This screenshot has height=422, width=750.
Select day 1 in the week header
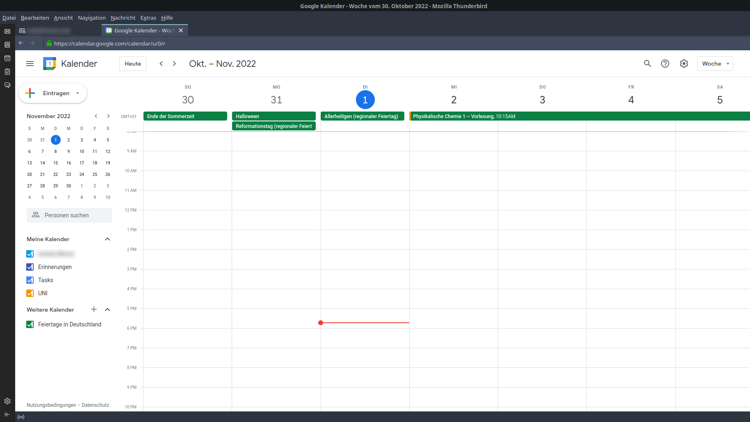365,100
